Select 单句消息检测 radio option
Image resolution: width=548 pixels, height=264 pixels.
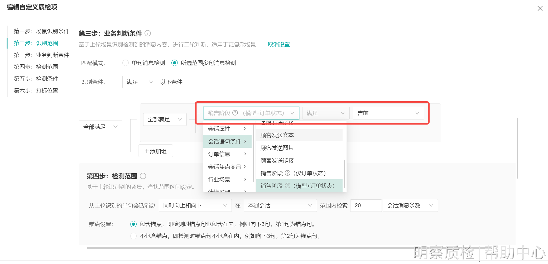coord(126,63)
